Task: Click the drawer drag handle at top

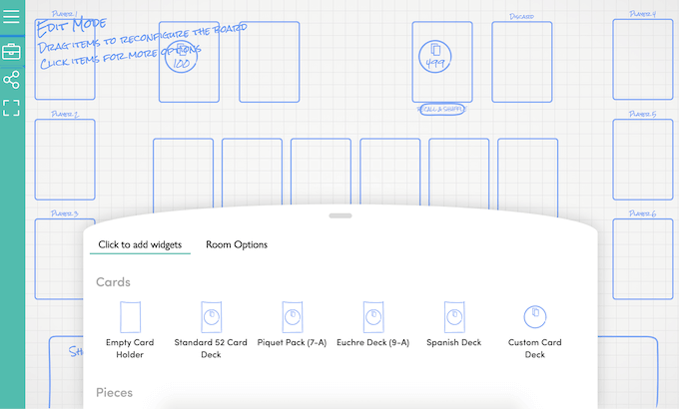Action: [x=340, y=214]
